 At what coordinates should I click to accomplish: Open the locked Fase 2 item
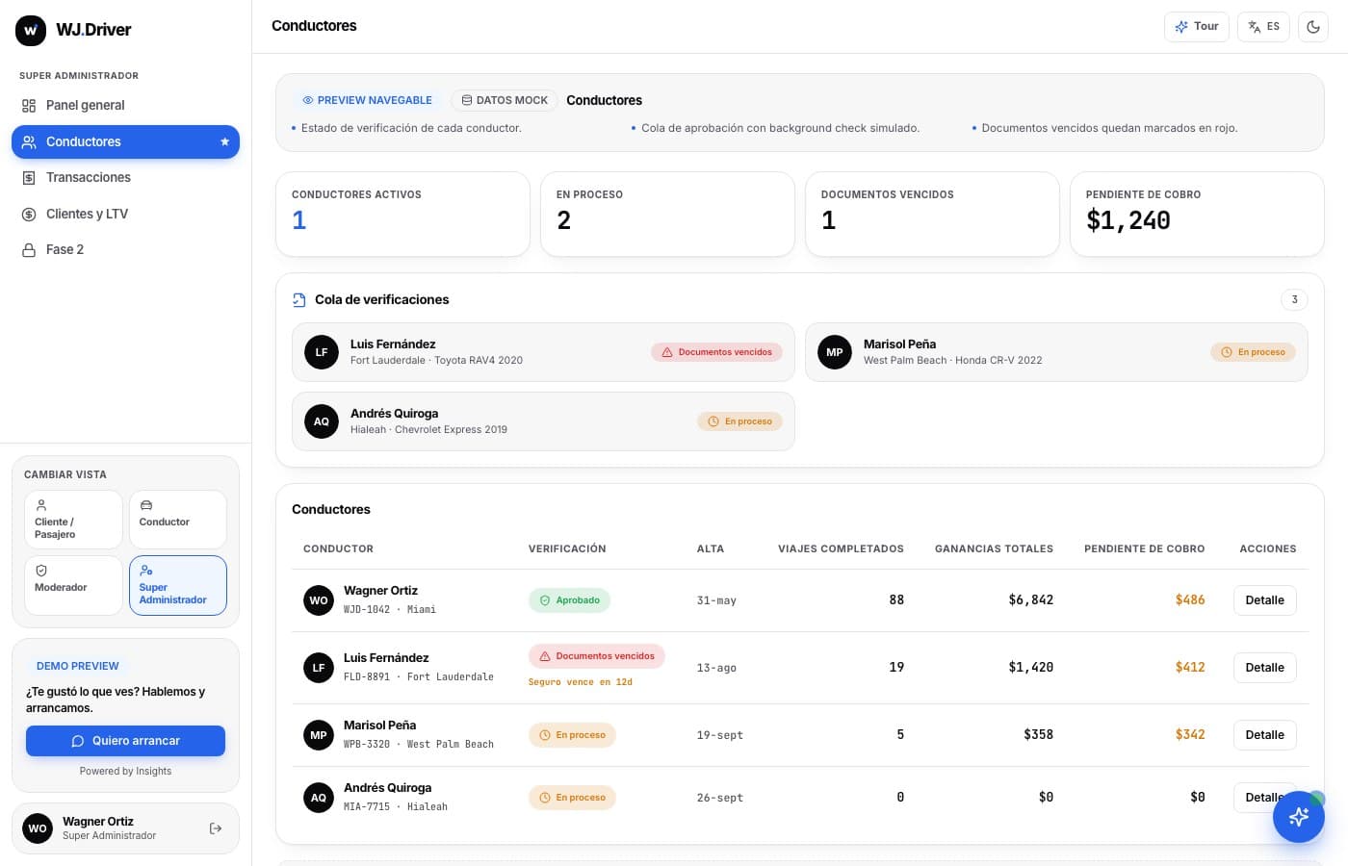click(x=125, y=250)
